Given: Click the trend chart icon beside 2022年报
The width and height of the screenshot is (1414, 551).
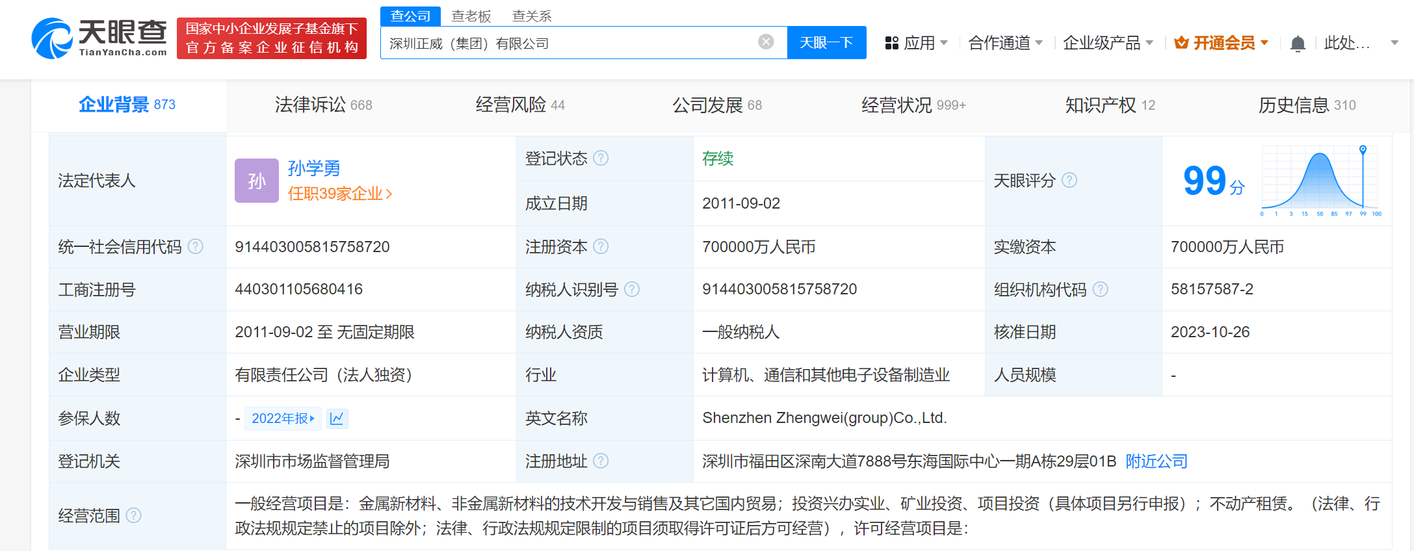Looking at the screenshot, I should point(337,418).
